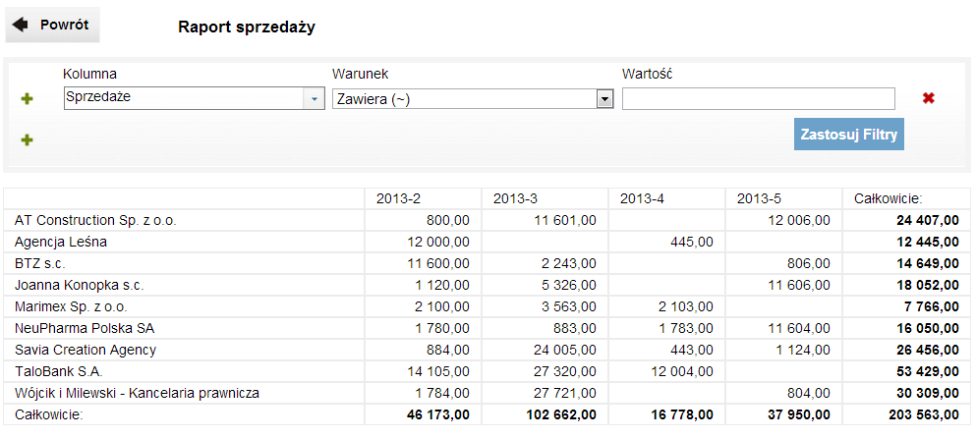Image resolution: width=976 pixels, height=439 pixels.
Task: Click the 2013-3 column header
Action: coord(515,198)
